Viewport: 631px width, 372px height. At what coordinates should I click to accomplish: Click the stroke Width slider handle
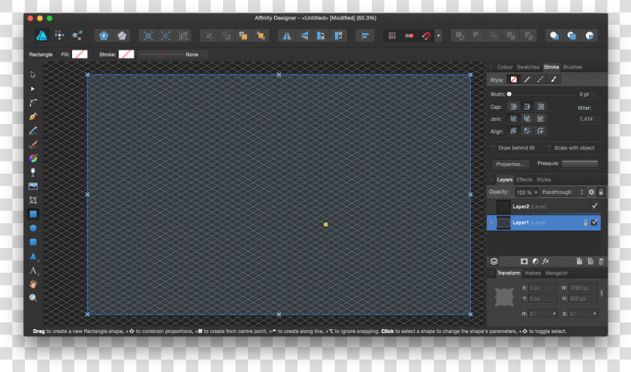coord(509,94)
